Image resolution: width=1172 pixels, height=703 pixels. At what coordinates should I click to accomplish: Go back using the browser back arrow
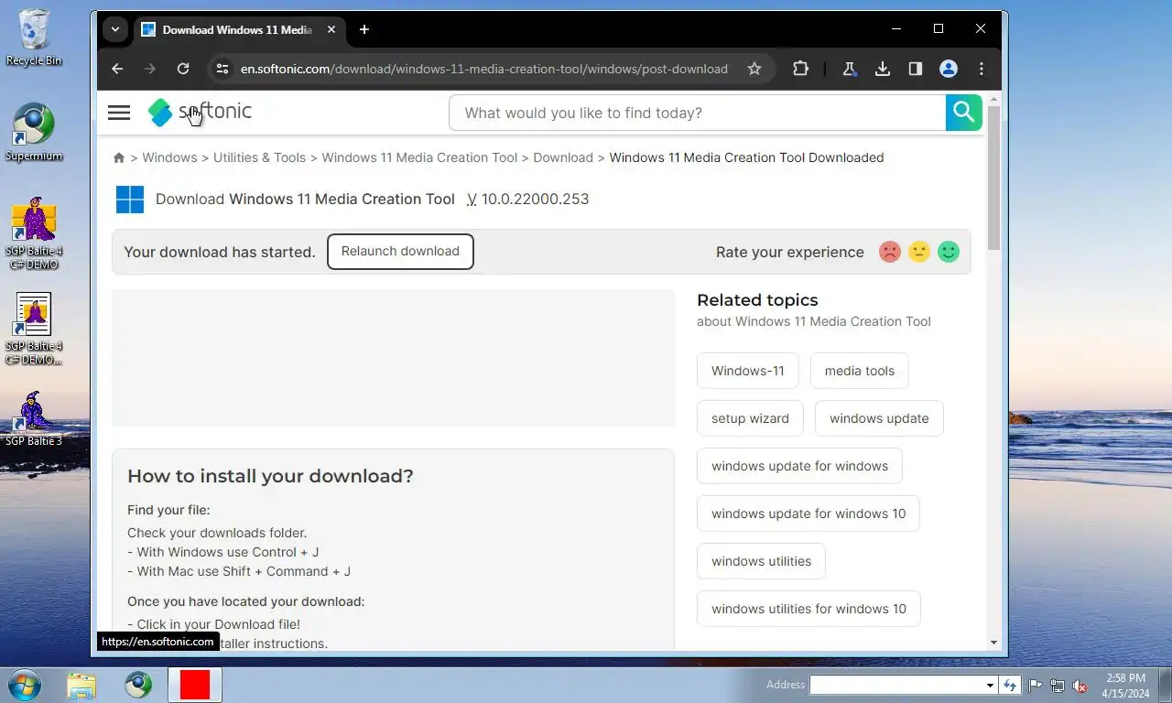pyautogui.click(x=117, y=69)
